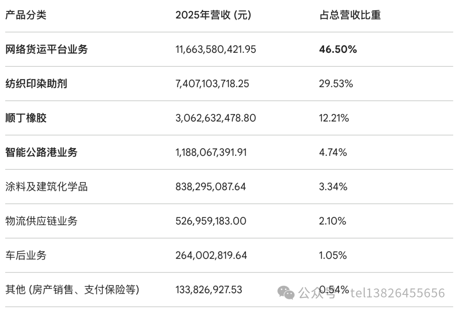
Task: Click the 公众号 tel13826455656 watermark text
Action: coord(372,293)
